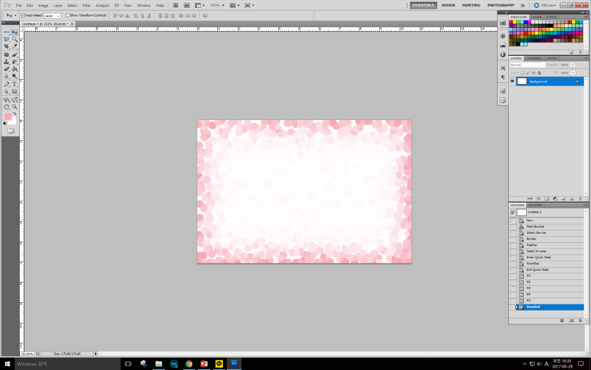This screenshot has height=370, width=591.
Task: Select the Pen tool
Action: coord(6,84)
